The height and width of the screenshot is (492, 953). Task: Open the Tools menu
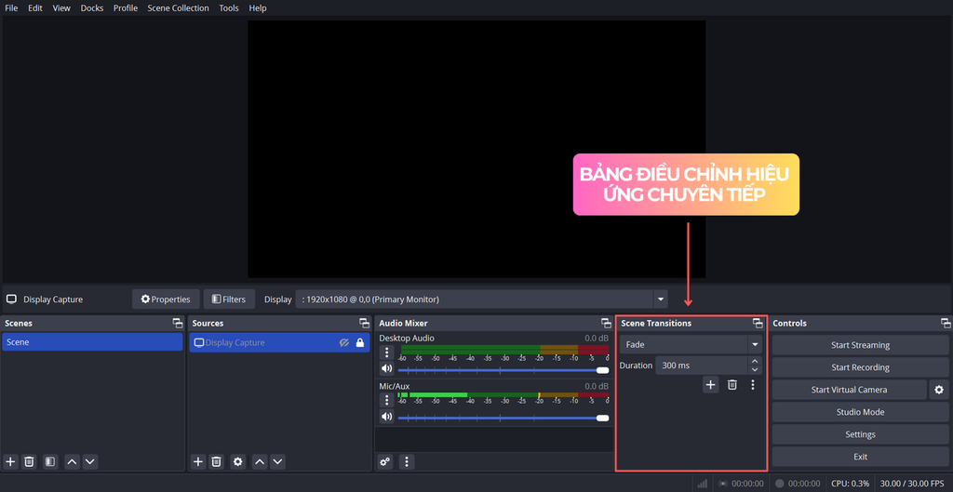[229, 7]
